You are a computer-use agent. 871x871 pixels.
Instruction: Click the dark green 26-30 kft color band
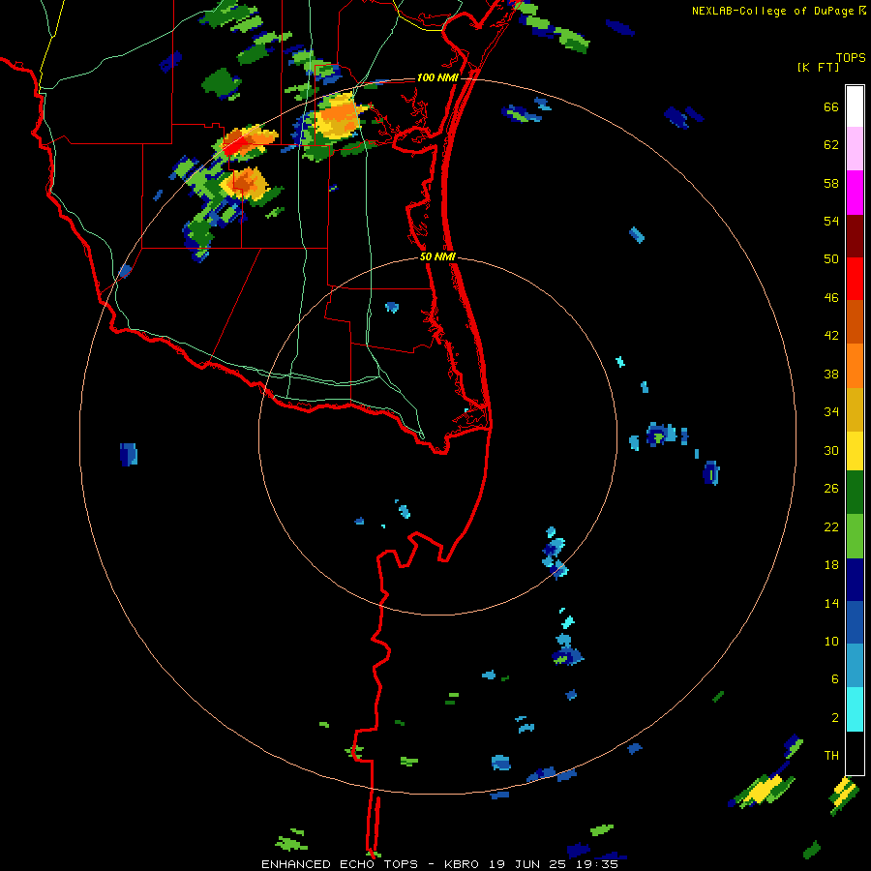point(855,493)
